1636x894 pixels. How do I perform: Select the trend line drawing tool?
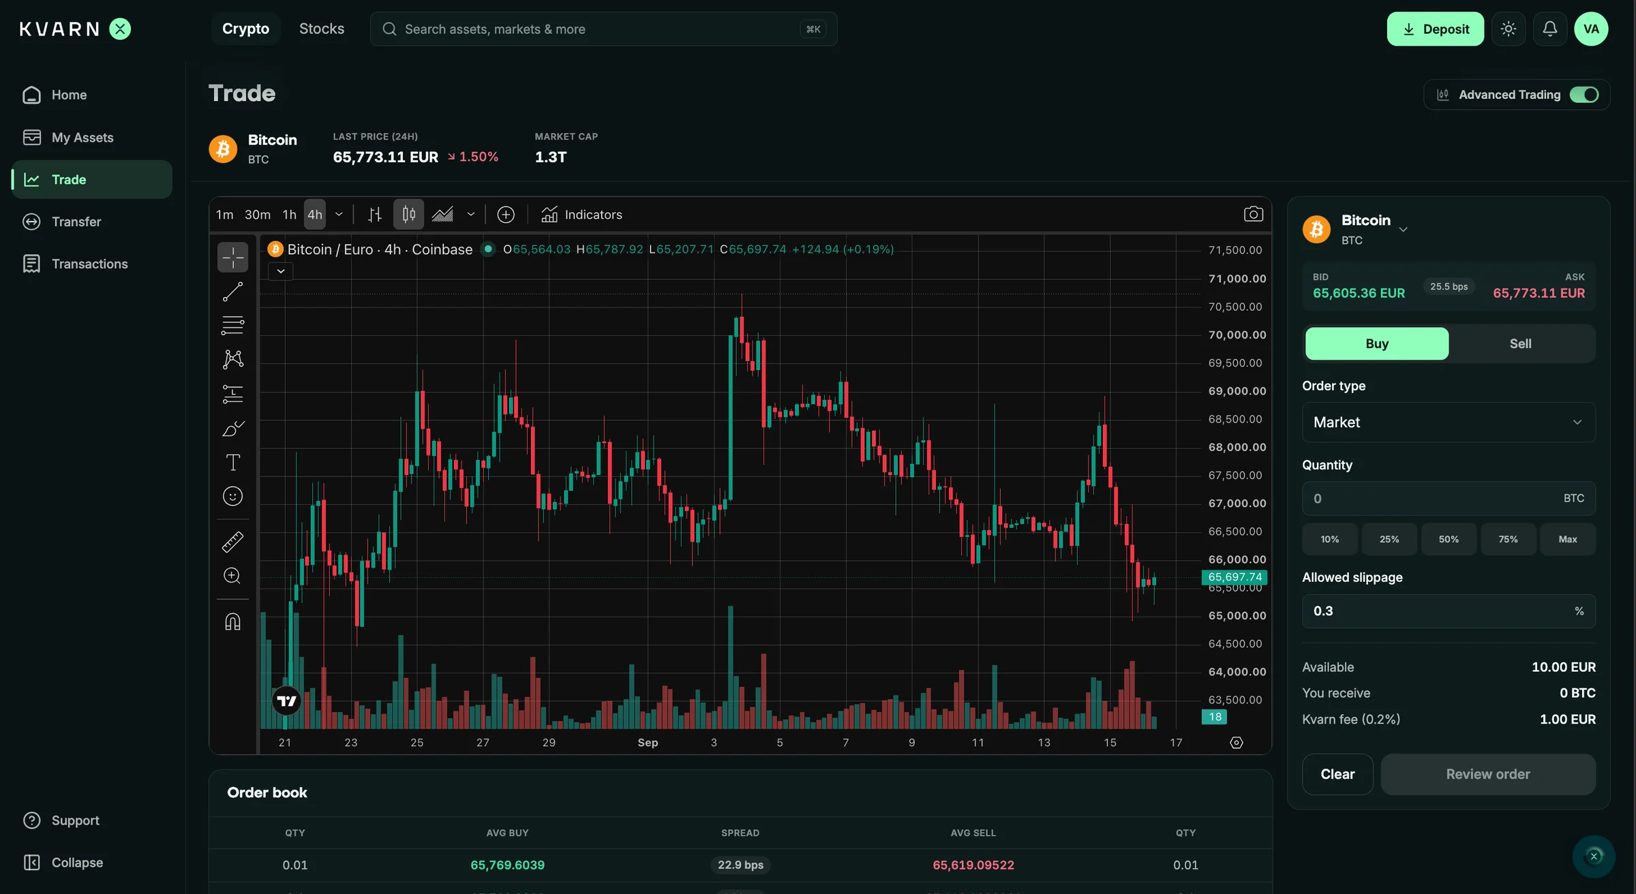pos(232,292)
